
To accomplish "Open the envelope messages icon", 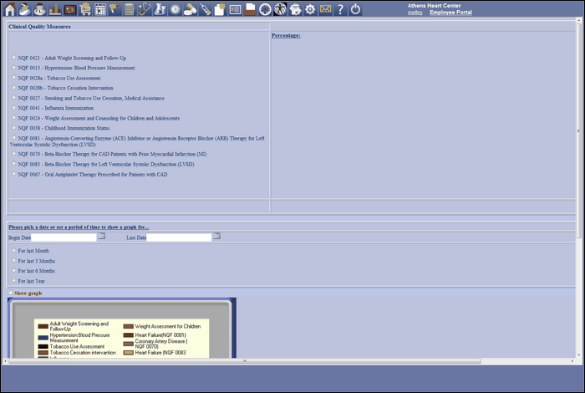I will 325,9.
